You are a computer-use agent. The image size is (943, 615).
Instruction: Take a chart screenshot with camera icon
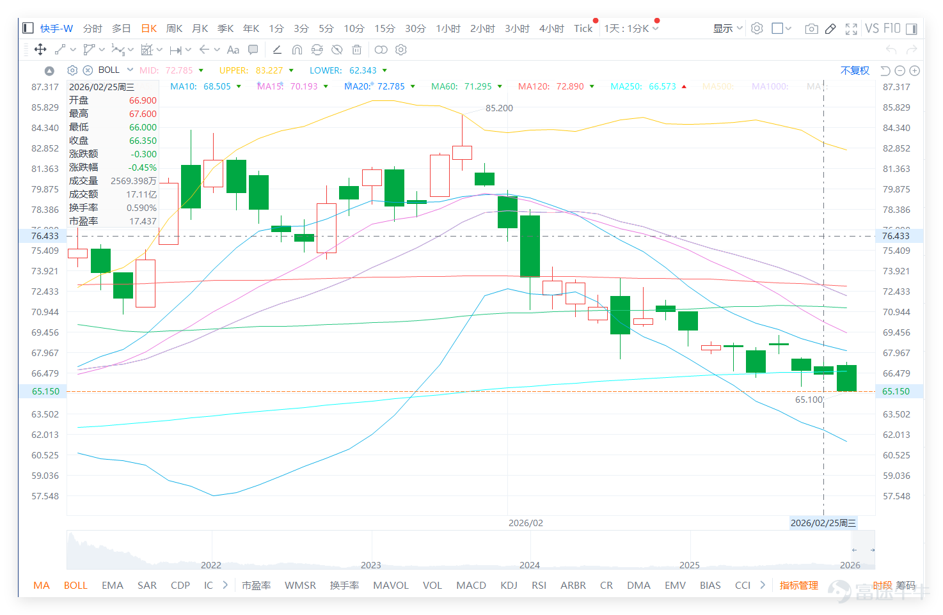(x=811, y=29)
